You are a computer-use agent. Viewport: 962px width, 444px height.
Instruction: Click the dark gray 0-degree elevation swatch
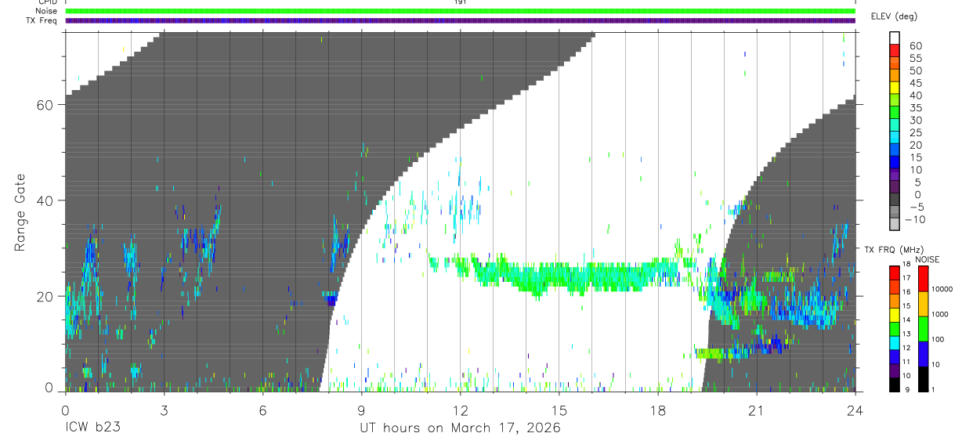895,199
